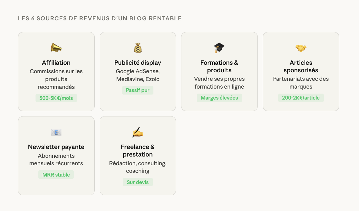Click the 200-2K€/article tag
The image size is (359, 211).
pos(301,98)
